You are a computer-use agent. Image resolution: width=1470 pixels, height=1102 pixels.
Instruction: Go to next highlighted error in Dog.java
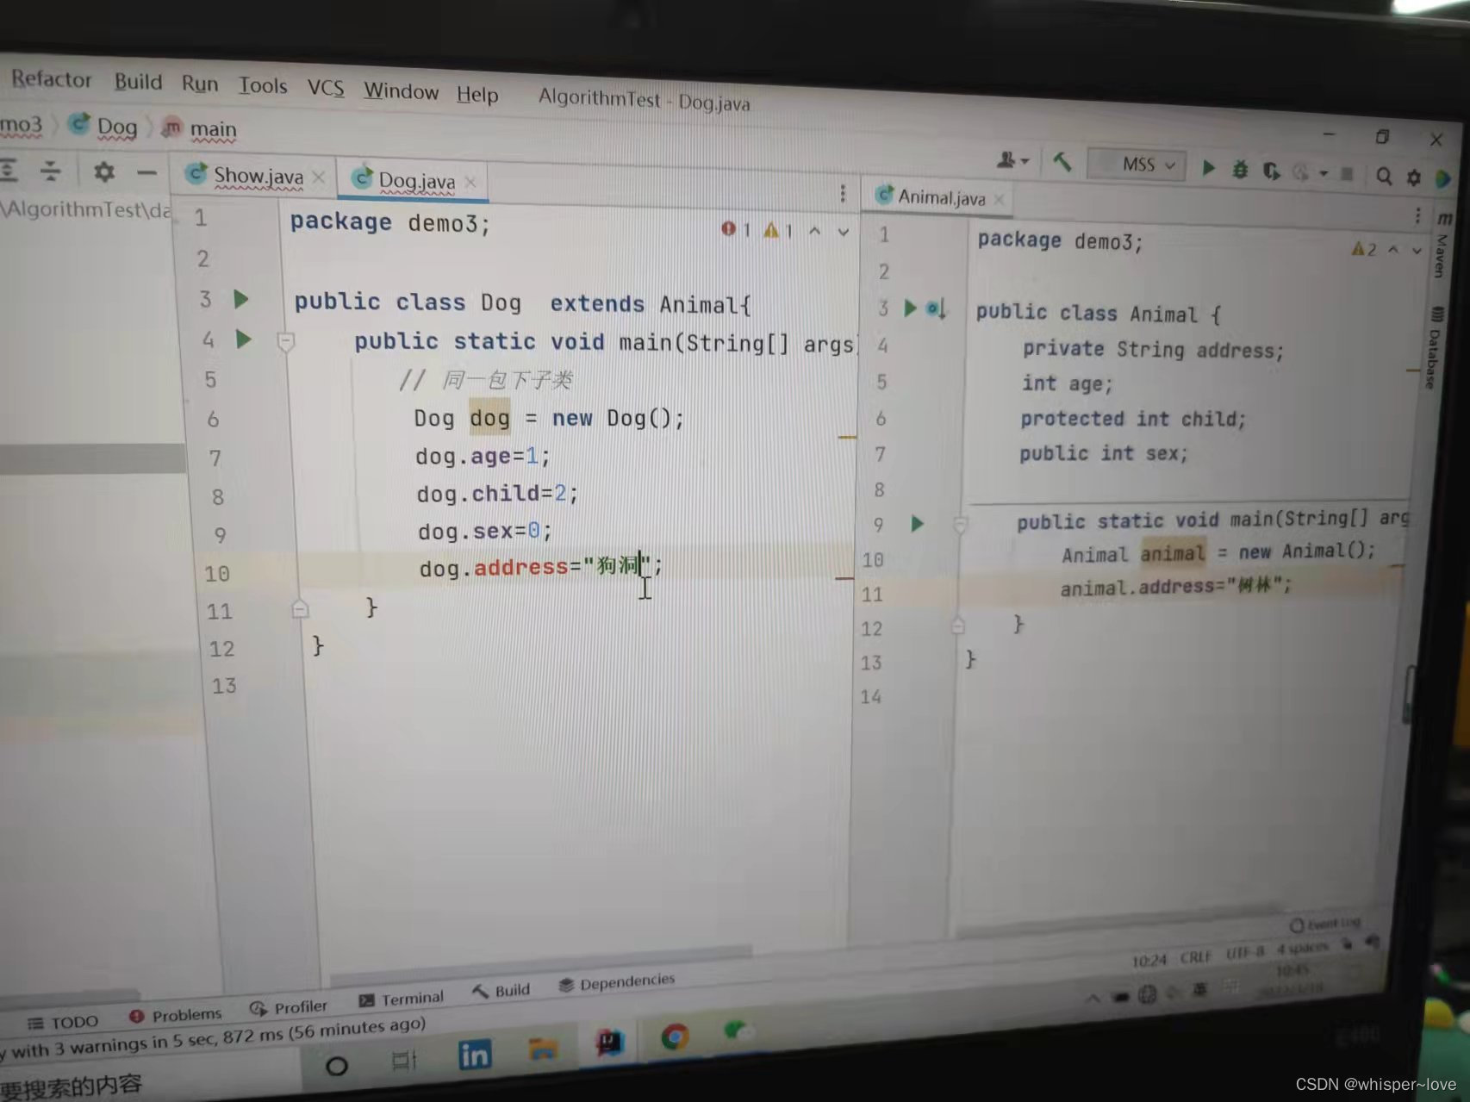pos(844,232)
